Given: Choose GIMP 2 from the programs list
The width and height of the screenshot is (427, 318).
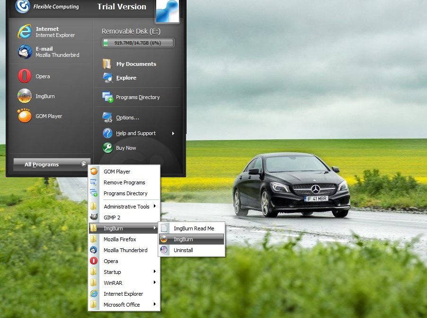Looking at the screenshot, I should [x=124, y=218].
